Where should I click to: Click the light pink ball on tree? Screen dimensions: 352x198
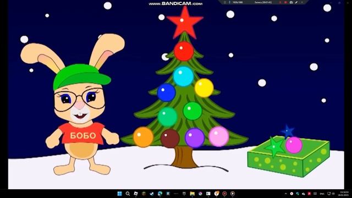[219, 136]
